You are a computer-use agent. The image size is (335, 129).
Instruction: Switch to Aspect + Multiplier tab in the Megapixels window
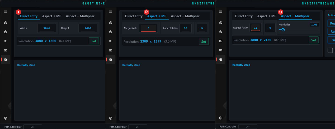(185, 16)
